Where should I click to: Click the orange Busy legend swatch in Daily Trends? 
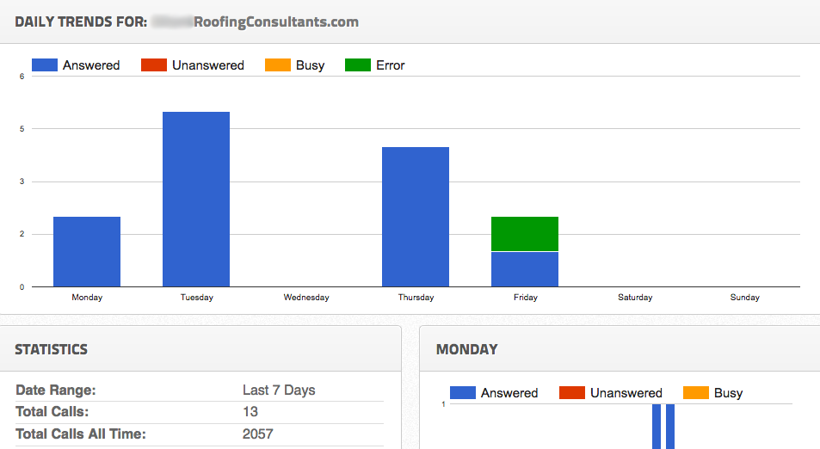coord(277,65)
